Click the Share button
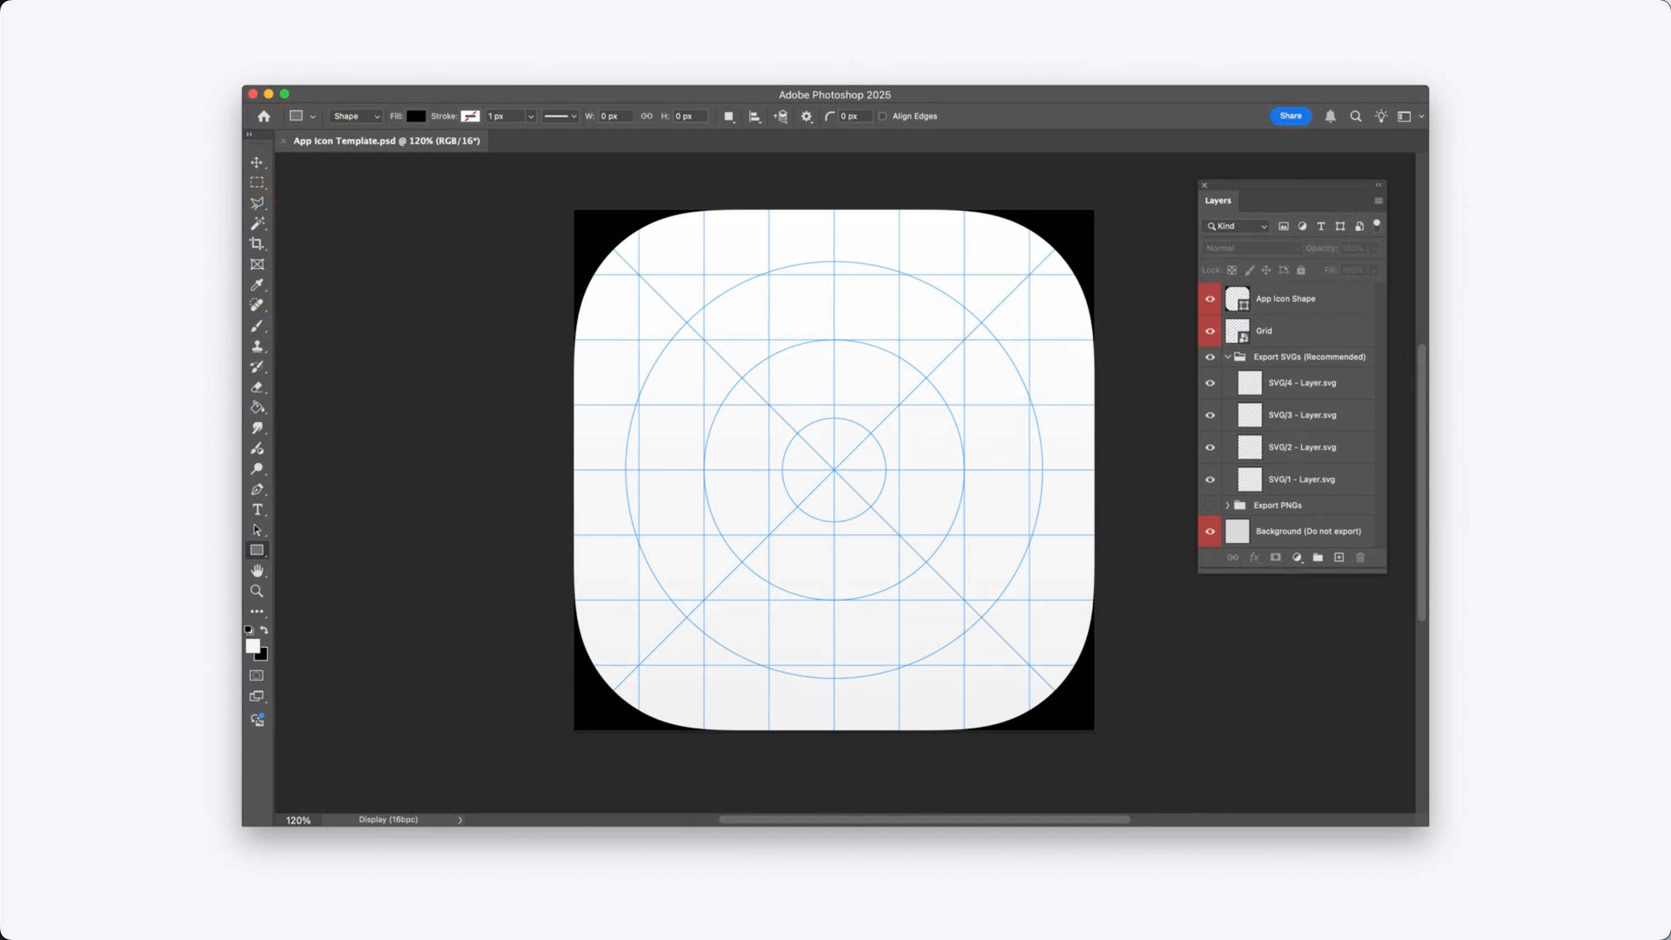Viewport: 1671px width, 940px height. coord(1290,116)
